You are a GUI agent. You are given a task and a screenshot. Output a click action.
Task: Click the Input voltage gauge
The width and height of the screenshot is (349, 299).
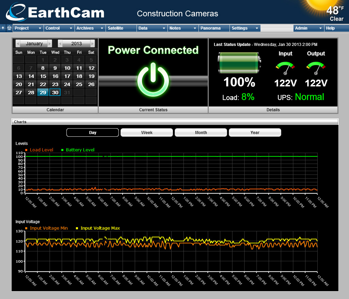(285, 68)
